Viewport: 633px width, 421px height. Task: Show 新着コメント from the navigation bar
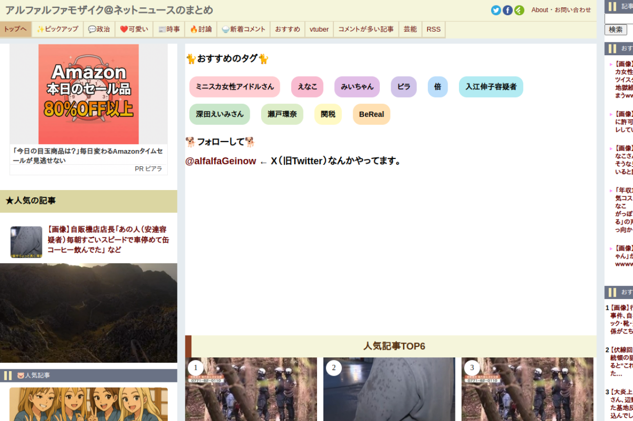(x=244, y=30)
